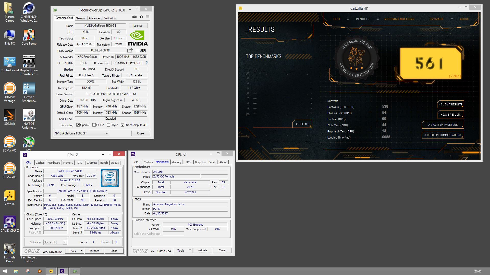Open GPU-Z hamburger menu icon
The height and width of the screenshot is (275, 490).
pos(148,17)
